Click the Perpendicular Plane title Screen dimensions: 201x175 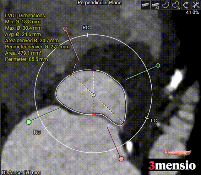[x=100, y=3]
